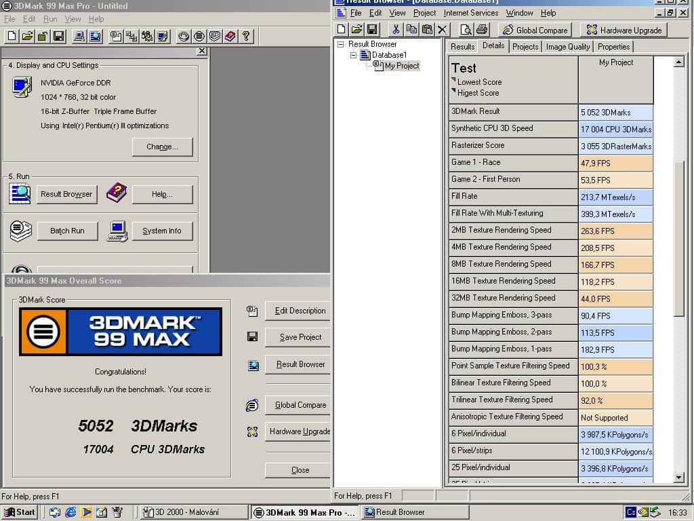Open Project menu in Result Browser

tap(424, 13)
